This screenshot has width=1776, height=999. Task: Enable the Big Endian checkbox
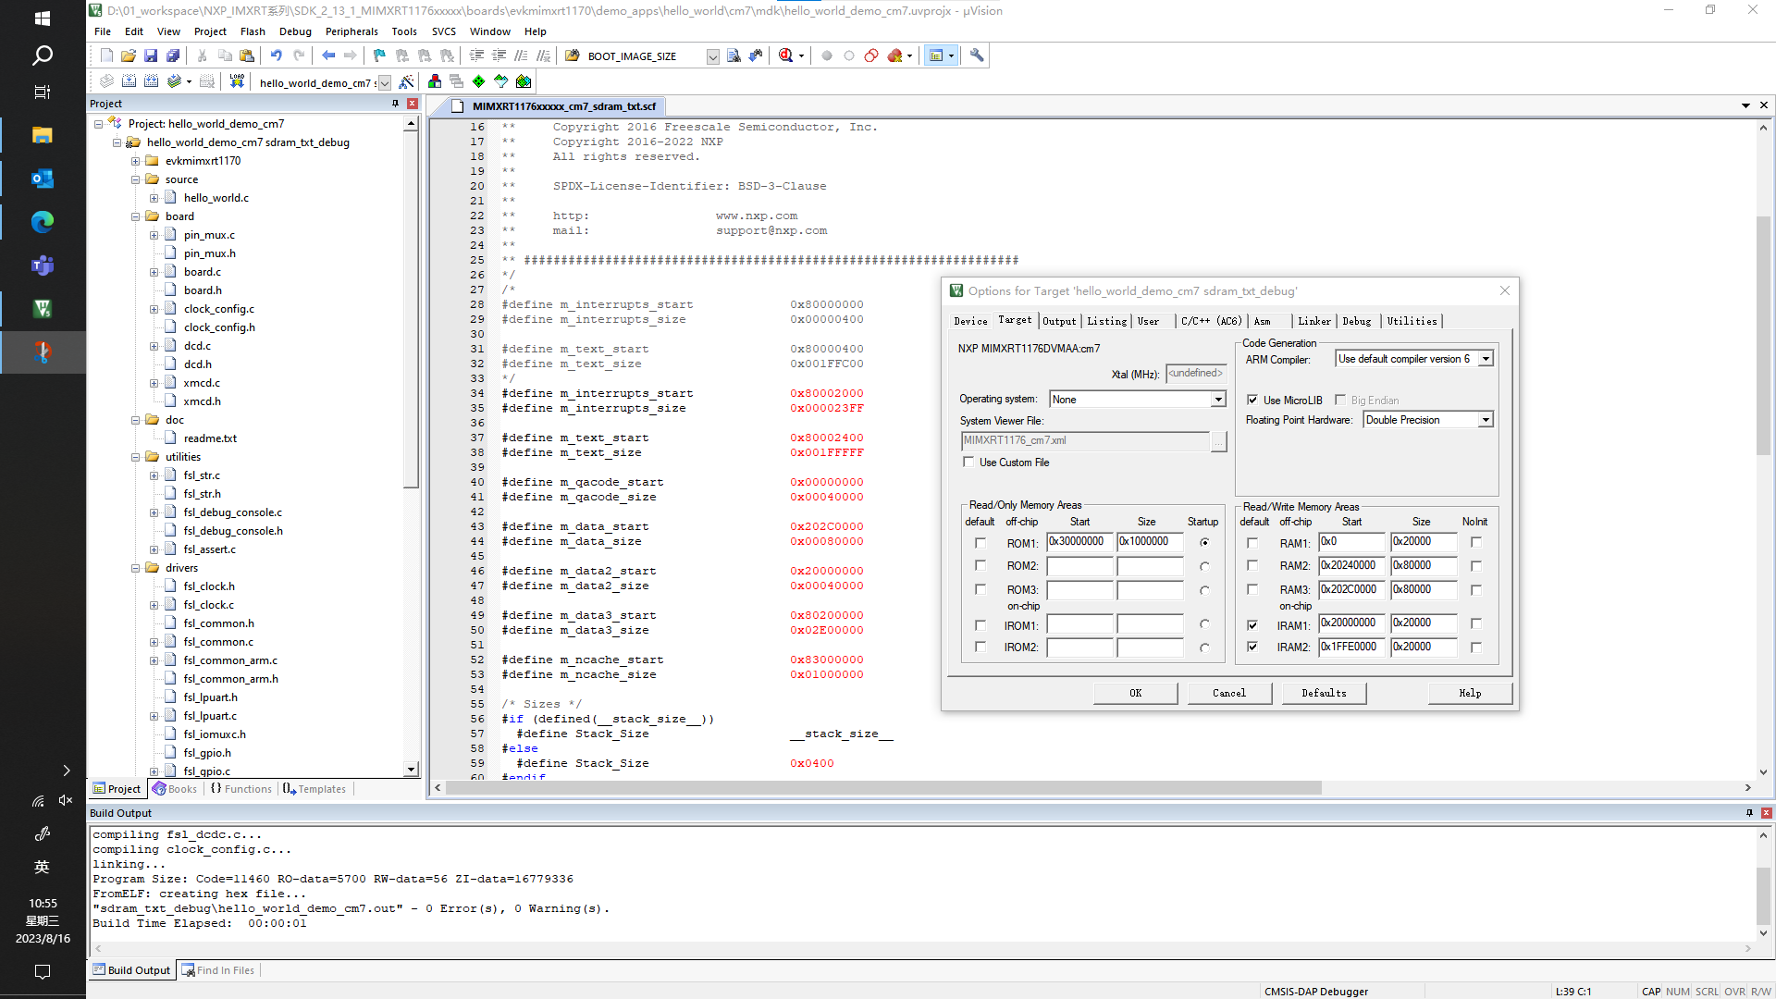click(1340, 400)
